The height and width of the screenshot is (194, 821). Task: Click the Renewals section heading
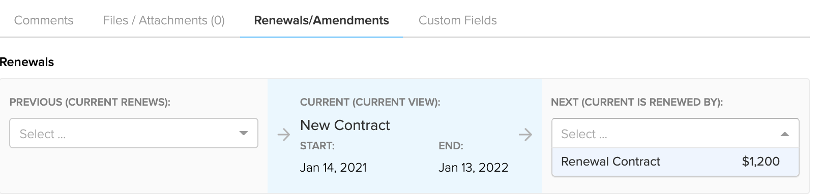pos(27,62)
